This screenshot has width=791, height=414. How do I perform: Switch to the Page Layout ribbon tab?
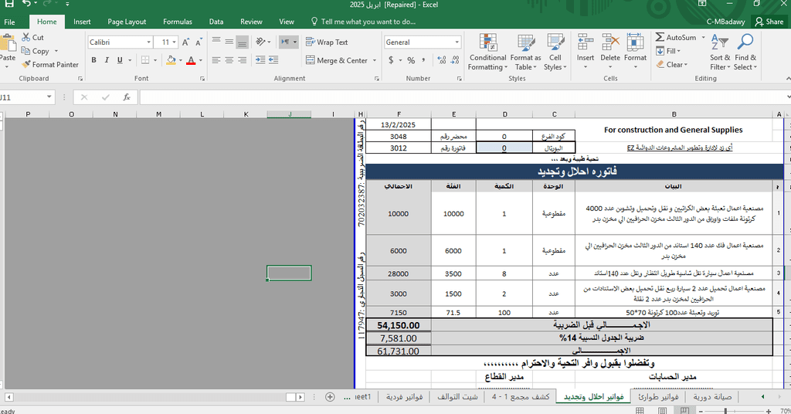pyautogui.click(x=127, y=22)
